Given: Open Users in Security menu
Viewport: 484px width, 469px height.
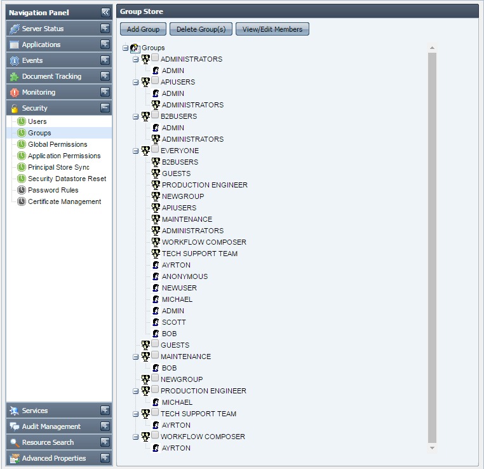Looking at the screenshot, I should pyautogui.click(x=37, y=121).
